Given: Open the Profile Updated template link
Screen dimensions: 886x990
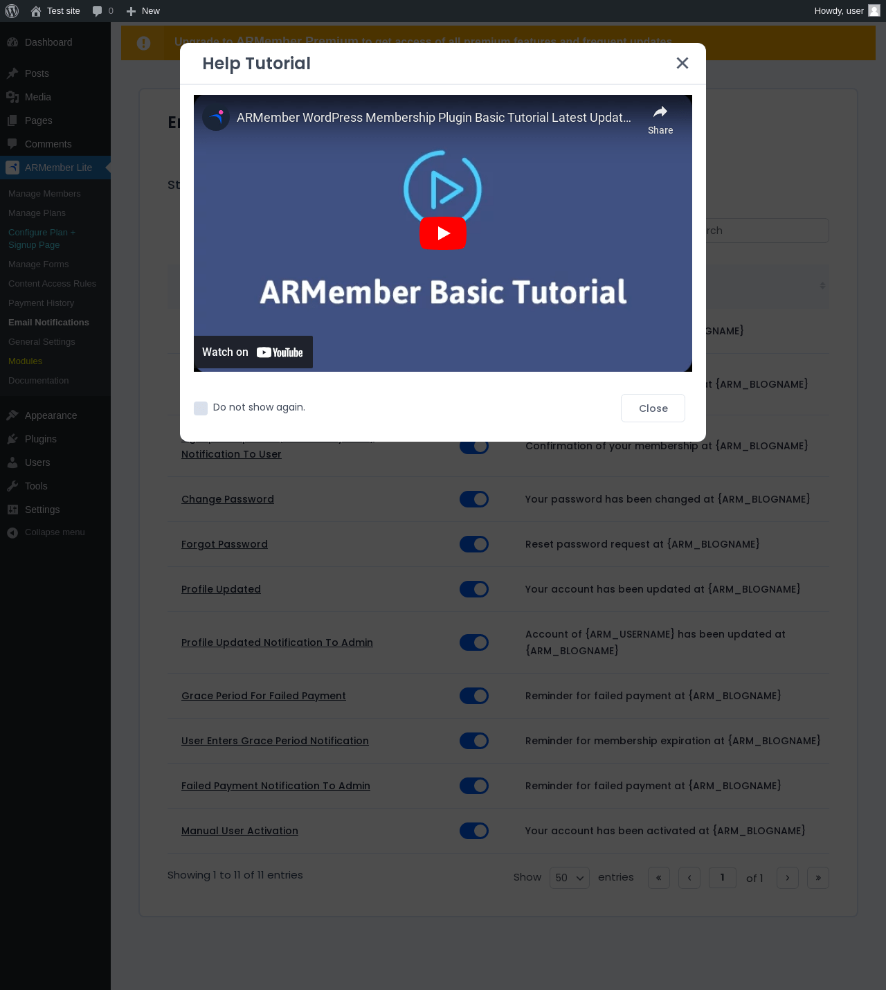Looking at the screenshot, I should tap(221, 589).
